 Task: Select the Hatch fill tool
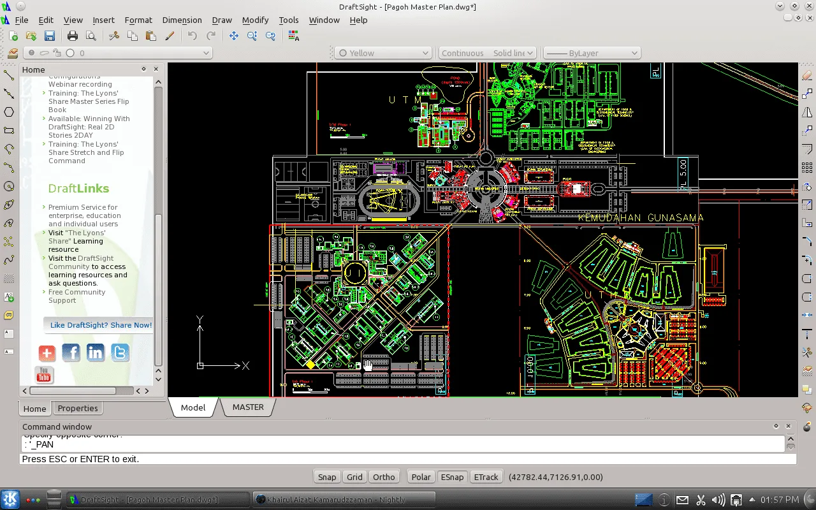pyautogui.click(x=9, y=279)
